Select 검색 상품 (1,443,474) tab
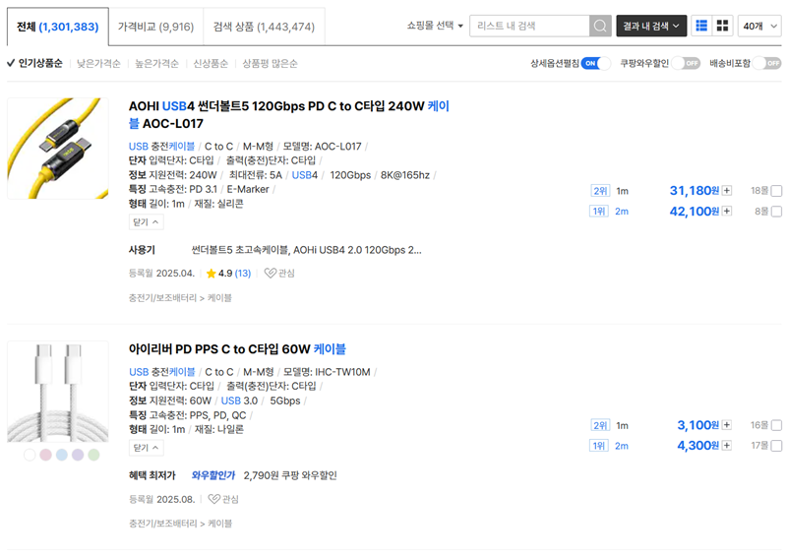 click(x=264, y=27)
